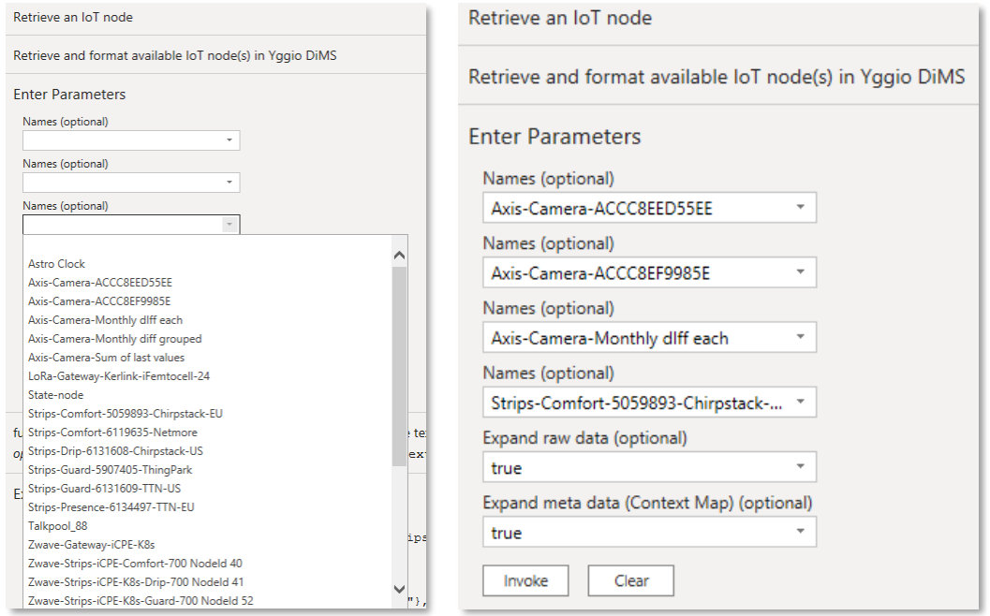Choose Axis-Camera-ACCC8EED55EE in the dropdown list
The image size is (990, 616).
click(x=100, y=283)
